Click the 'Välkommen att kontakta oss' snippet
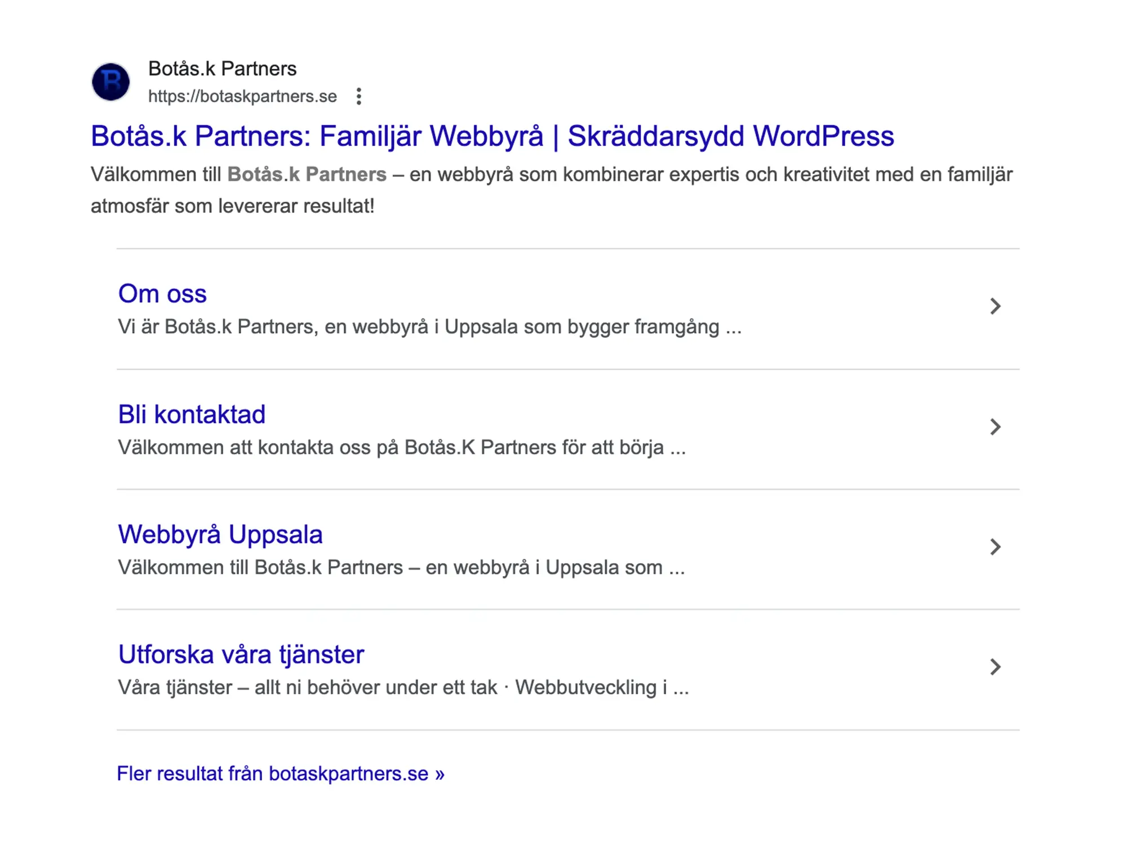 click(x=402, y=447)
